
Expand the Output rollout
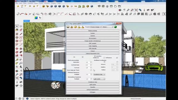(x=93, y=51)
